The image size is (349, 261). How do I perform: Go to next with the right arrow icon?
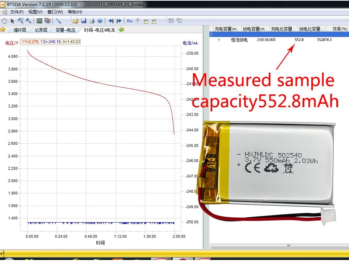click(x=119, y=21)
